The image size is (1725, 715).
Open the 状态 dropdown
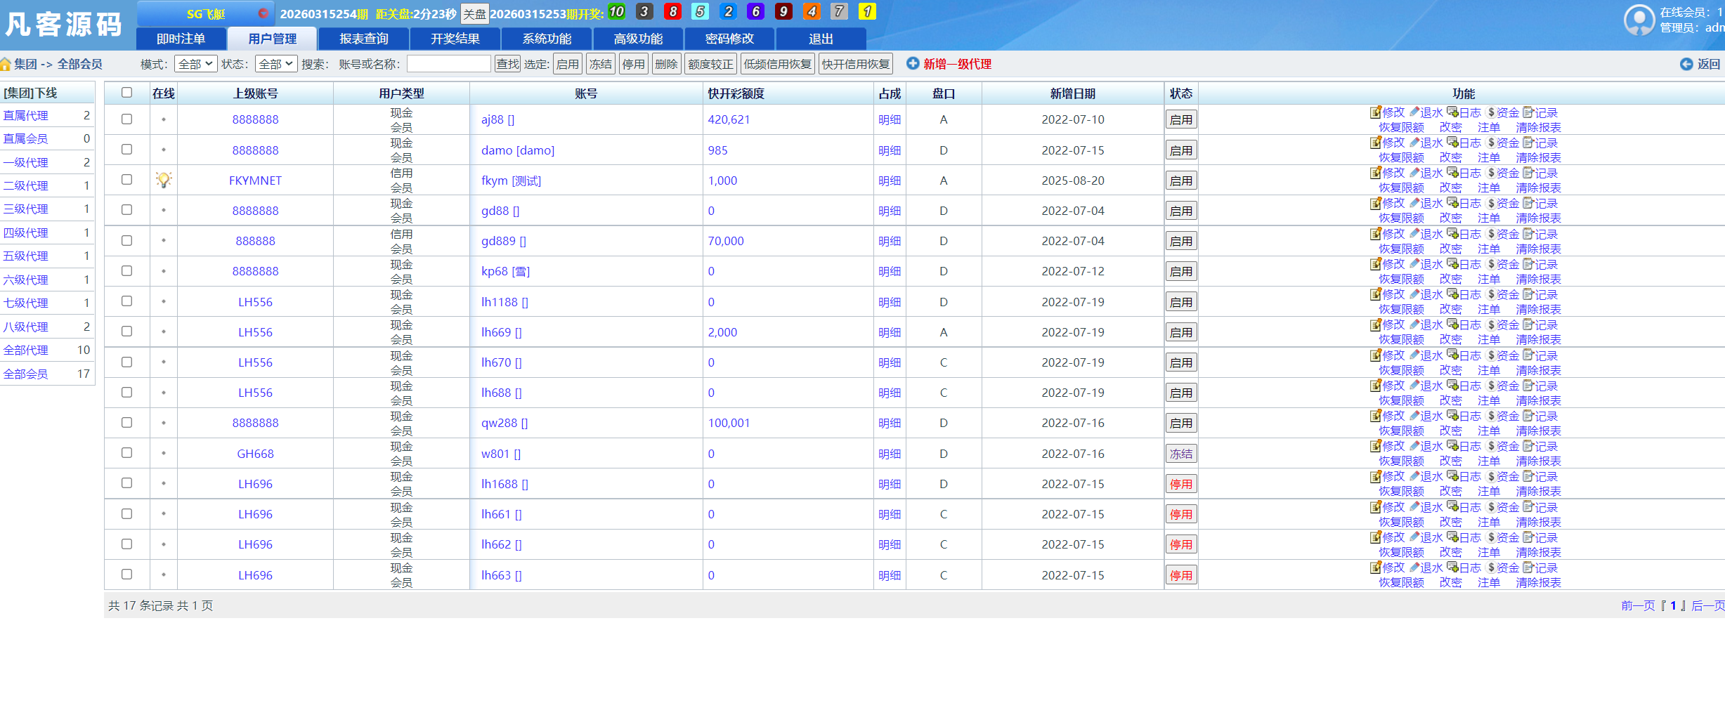point(276,63)
